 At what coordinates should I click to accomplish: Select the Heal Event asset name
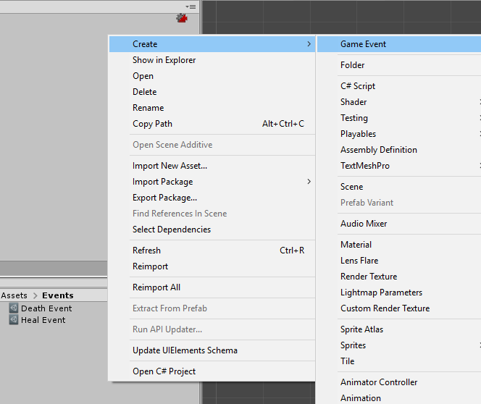pos(43,320)
